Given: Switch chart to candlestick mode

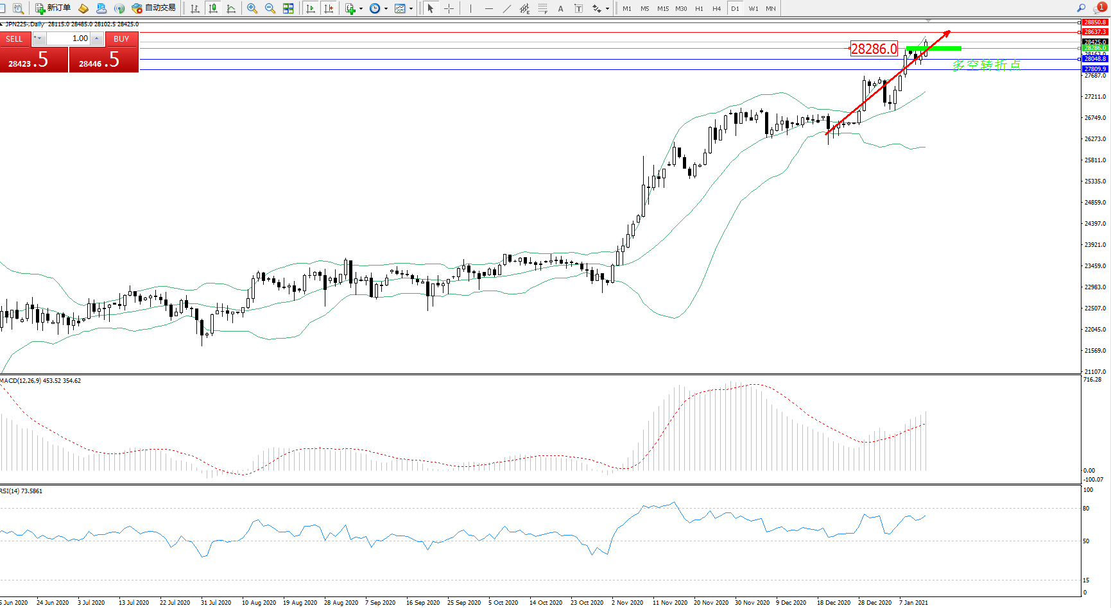Looking at the screenshot, I should (213, 8).
